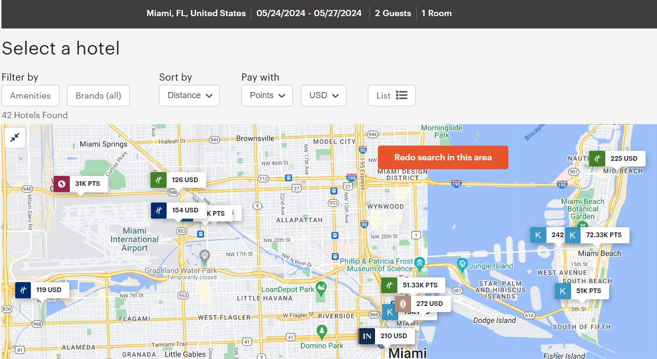
Task: Select the red hotel marker showing 31K PTS
Action: coord(78,184)
